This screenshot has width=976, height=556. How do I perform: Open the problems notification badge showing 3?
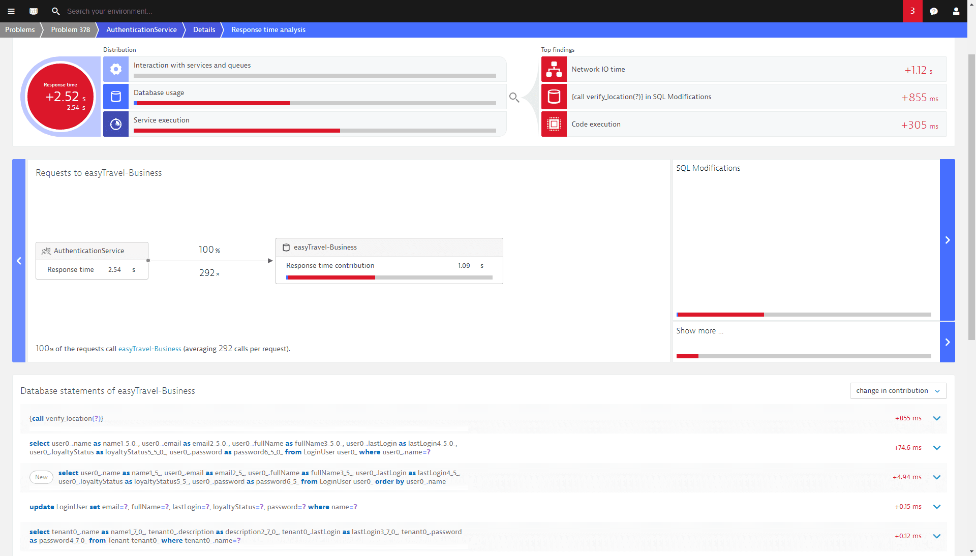click(x=912, y=11)
